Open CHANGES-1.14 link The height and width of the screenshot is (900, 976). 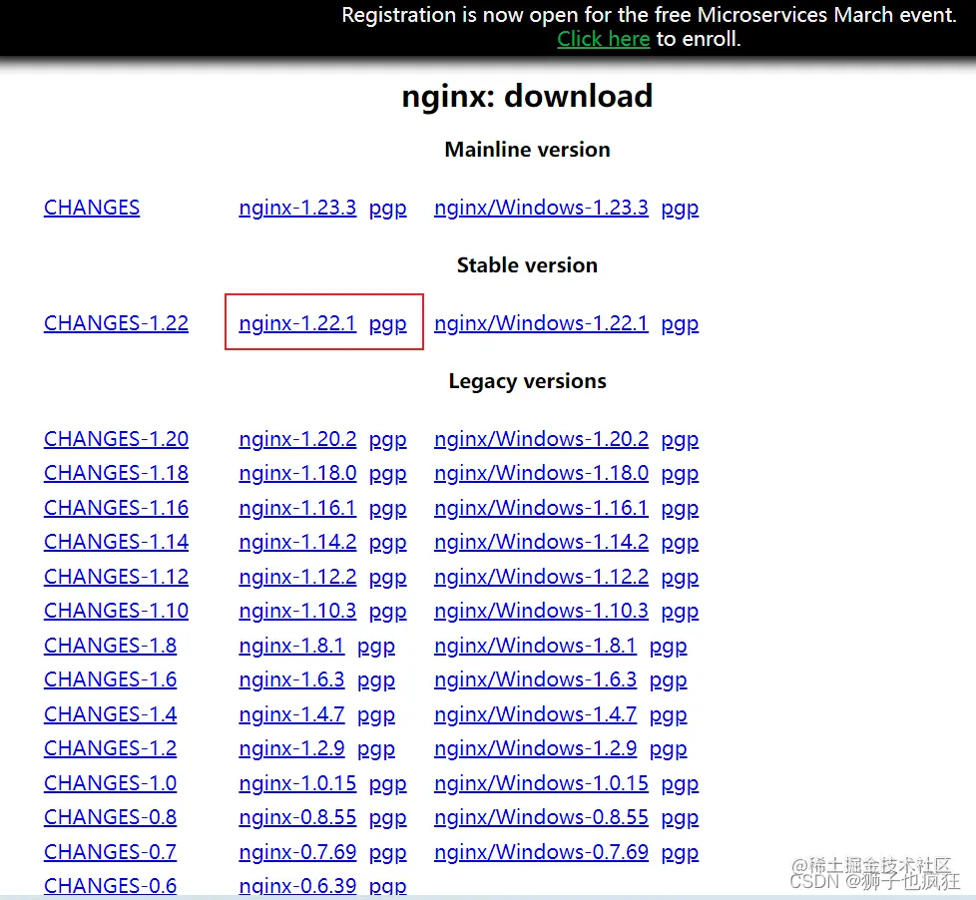tap(116, 542)
